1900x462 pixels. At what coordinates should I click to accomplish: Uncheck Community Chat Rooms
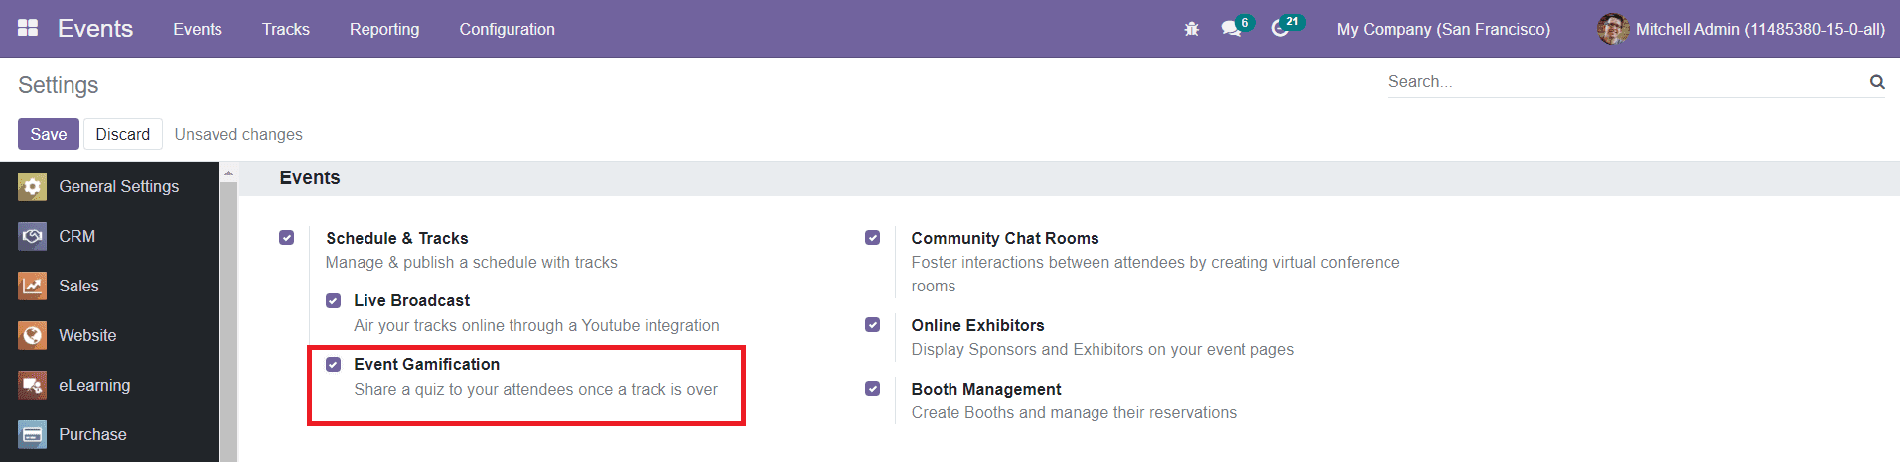(872, 238)
